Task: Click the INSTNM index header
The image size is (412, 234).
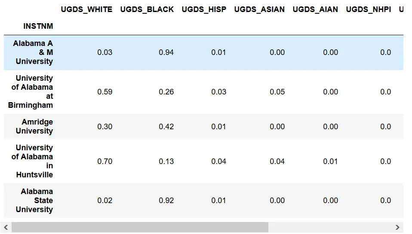Action: pyautogui.click(x=38, y=26)
